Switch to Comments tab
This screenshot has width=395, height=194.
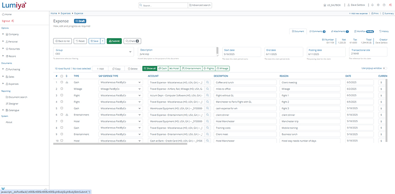[x=317, y=32]
